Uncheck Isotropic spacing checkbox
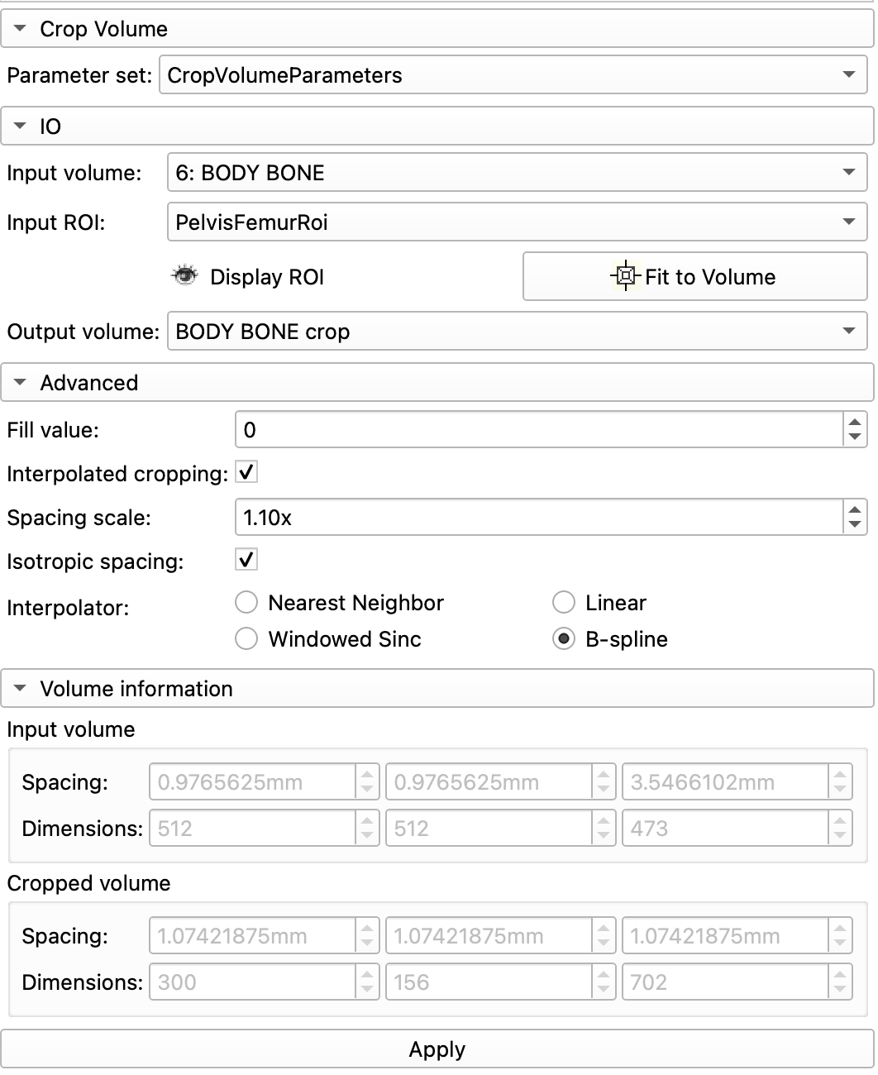Screen dimensions: 878x1075 246,561
